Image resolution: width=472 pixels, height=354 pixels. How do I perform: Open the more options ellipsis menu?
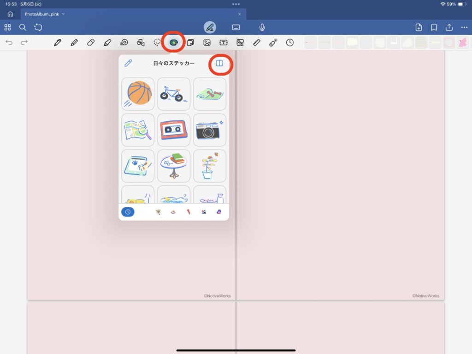464,27
